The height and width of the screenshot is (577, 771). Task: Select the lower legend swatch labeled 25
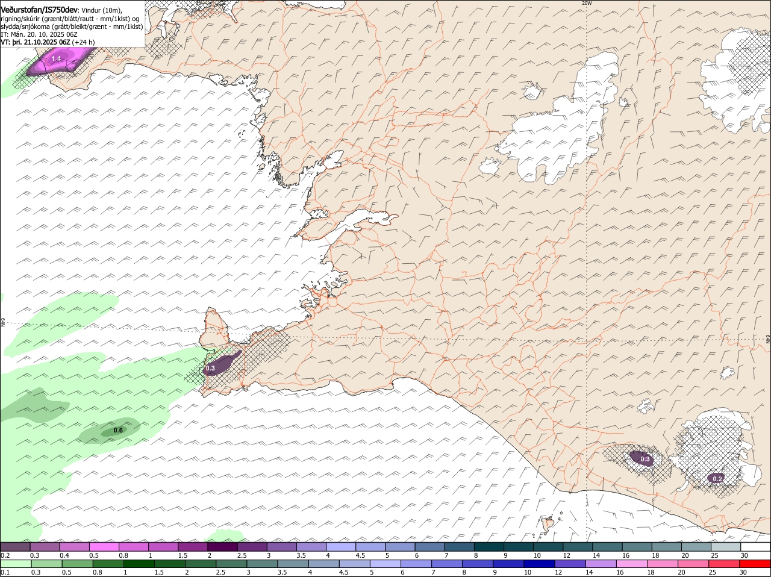pos(725,564)
